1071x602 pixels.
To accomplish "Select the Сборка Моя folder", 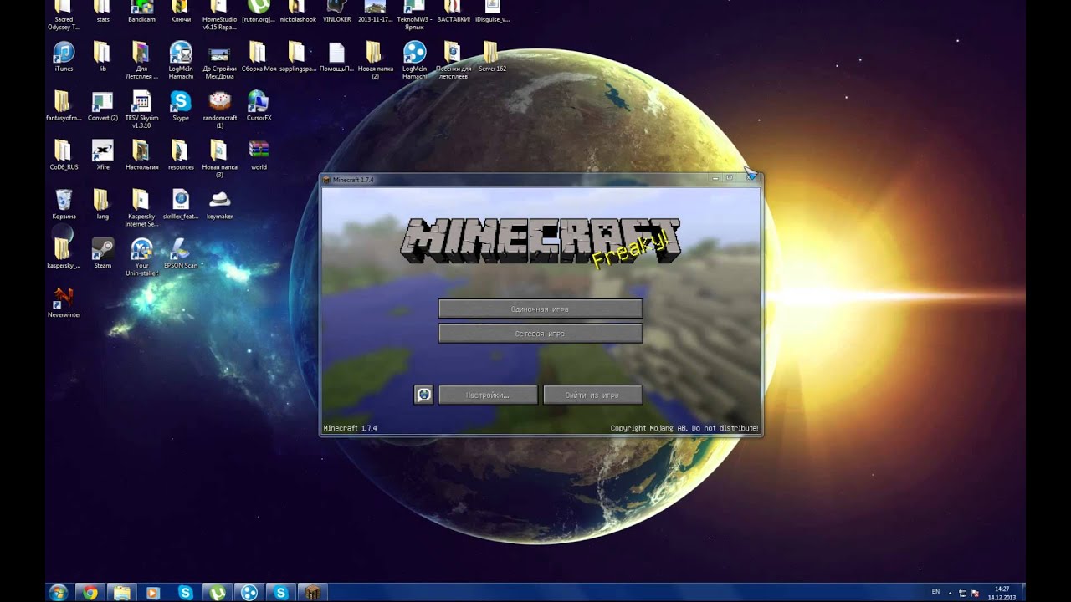I will tap(258, 57).
